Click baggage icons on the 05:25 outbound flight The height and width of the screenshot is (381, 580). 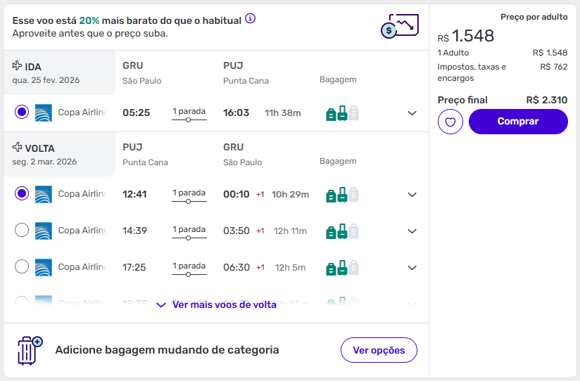[x=342, y=112]
